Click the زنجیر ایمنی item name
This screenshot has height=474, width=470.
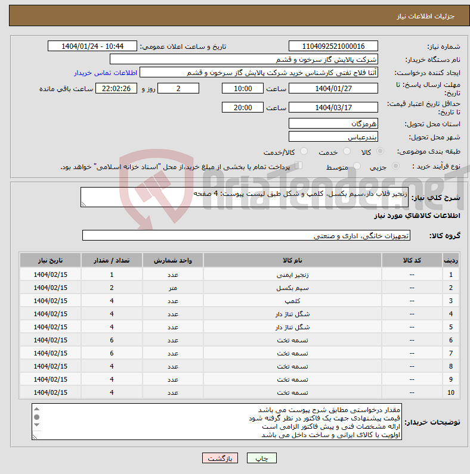point(292,275)
